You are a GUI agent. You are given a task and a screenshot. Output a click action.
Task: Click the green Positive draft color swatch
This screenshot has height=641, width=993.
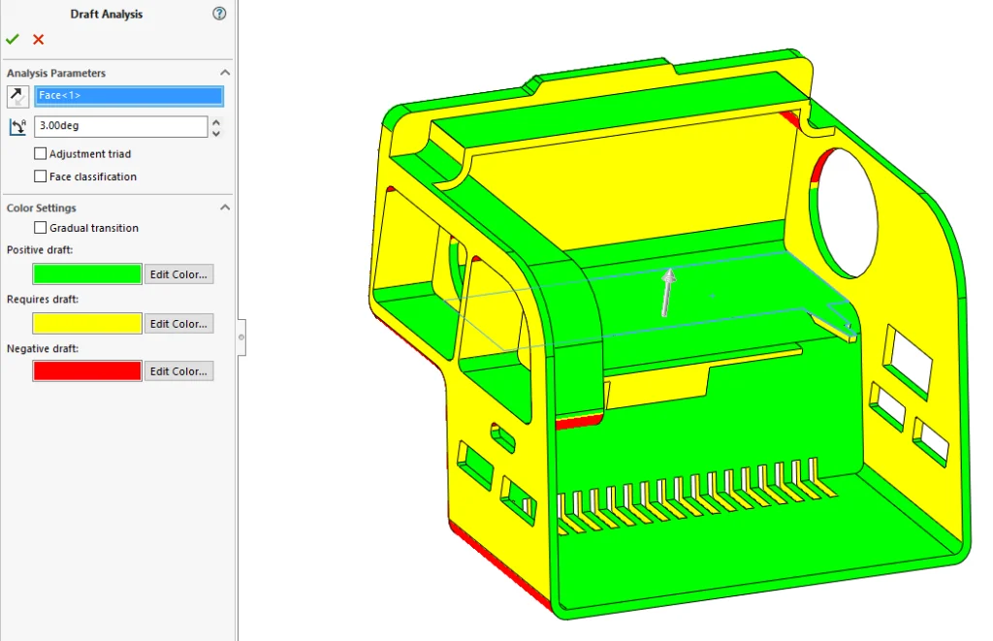coord(87,274)
